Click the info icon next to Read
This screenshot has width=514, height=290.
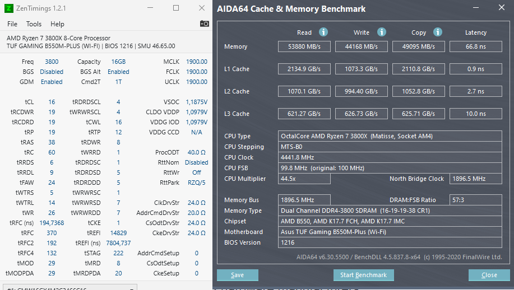[x=323, y=32]
